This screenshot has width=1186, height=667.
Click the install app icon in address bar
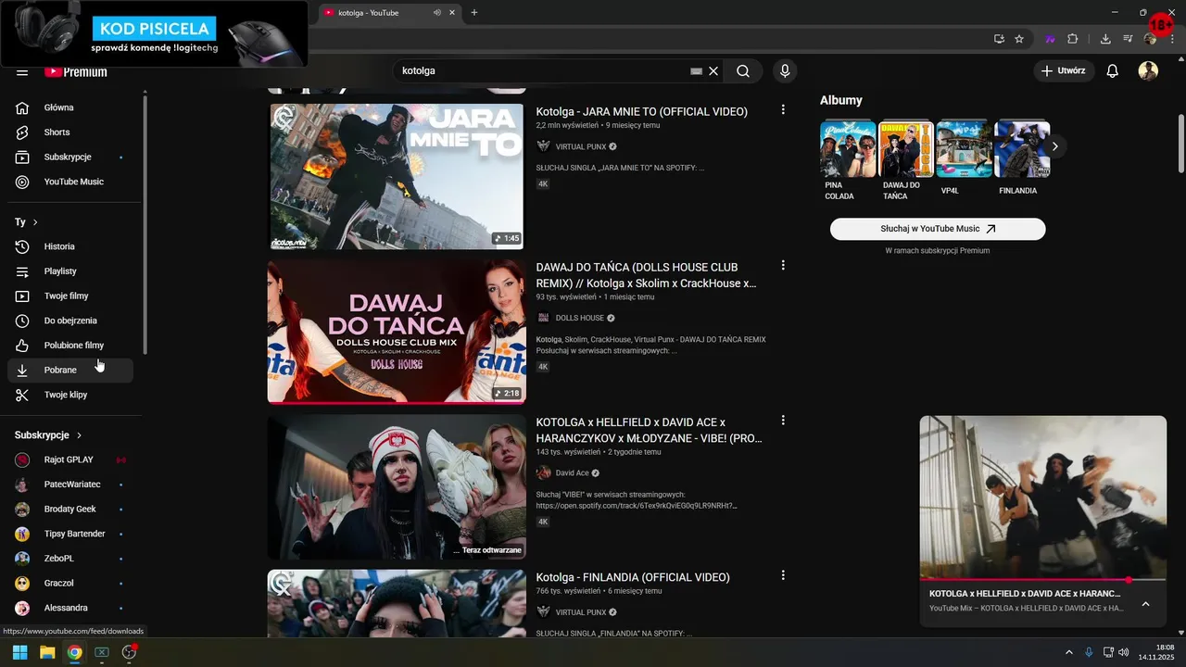click(999, 39)
